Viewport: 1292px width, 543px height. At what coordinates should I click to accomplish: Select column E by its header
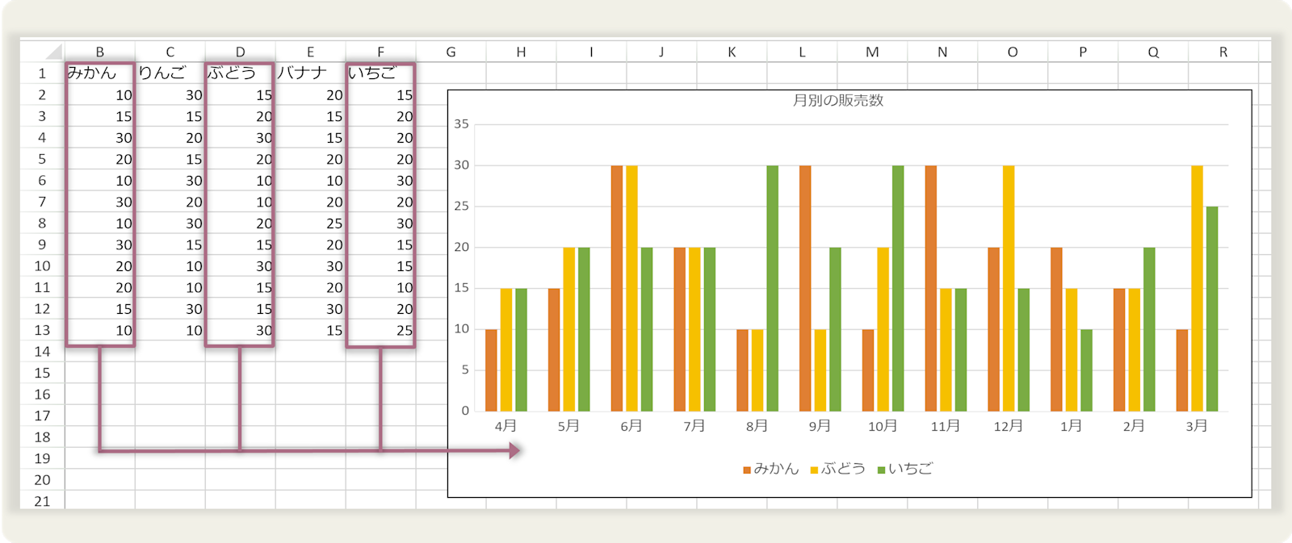(x=310, y=52)
